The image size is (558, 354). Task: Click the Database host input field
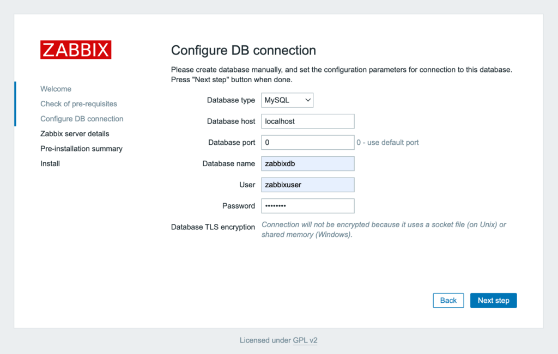pos(307,121)
